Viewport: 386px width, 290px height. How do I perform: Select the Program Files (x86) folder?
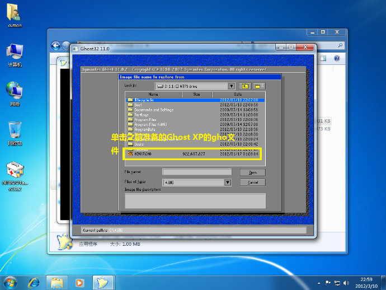[195, 124]
